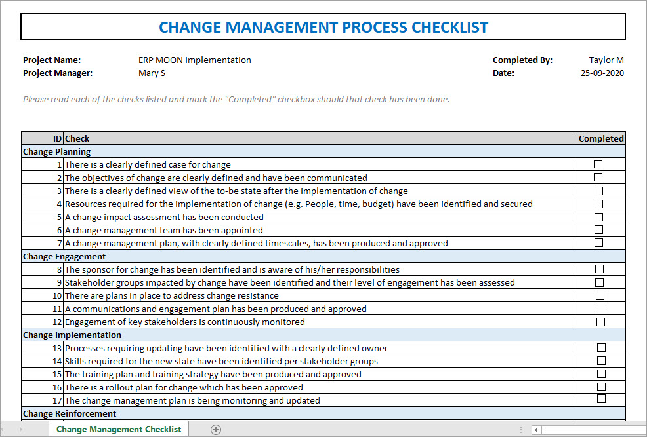Check the Completed box for change impact assessment
The width and height of the screenshot is (647, 437).
click(598, 217)
